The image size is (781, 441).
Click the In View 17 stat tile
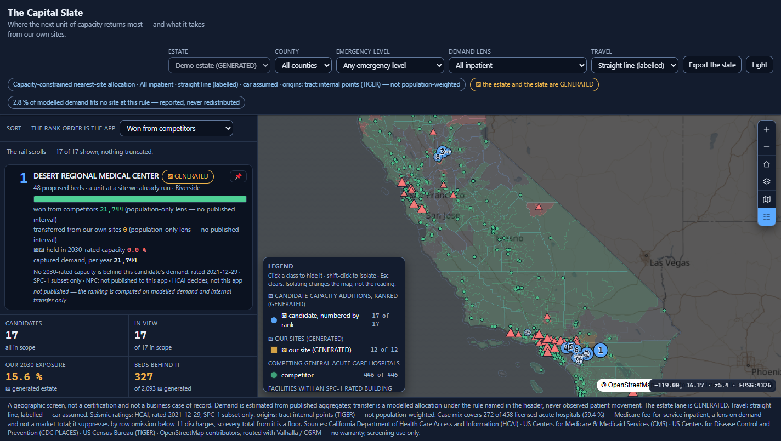pos(193,335)
